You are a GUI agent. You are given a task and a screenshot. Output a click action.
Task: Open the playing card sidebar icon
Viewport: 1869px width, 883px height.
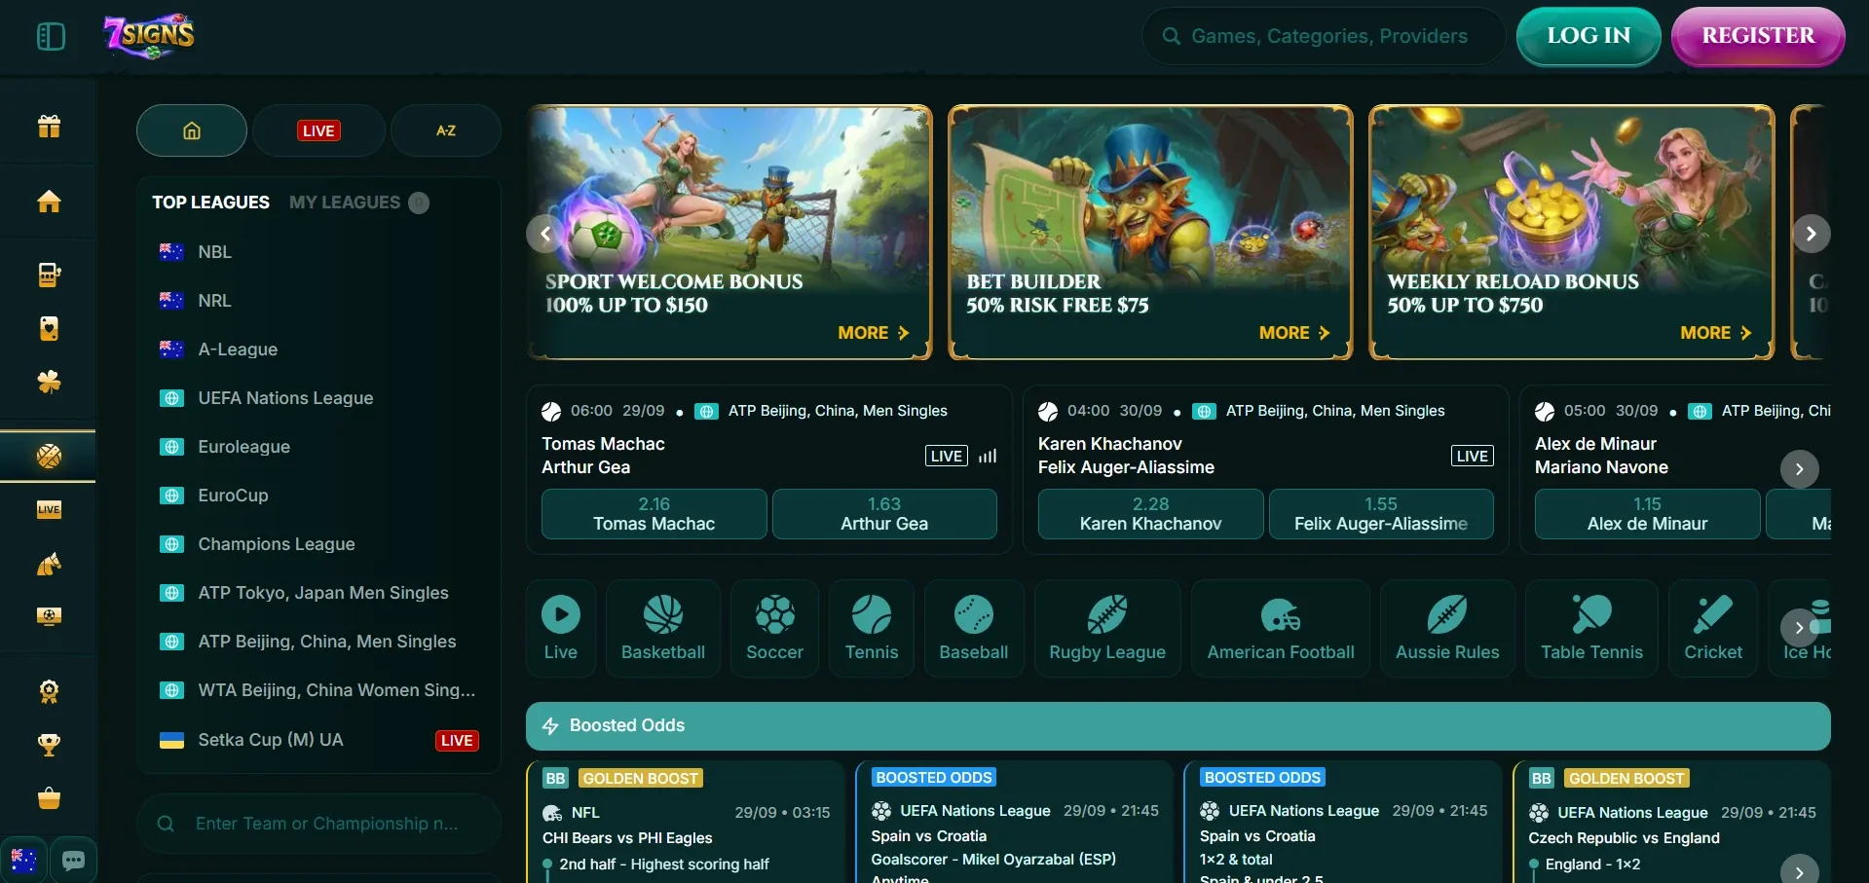[49, 328]
